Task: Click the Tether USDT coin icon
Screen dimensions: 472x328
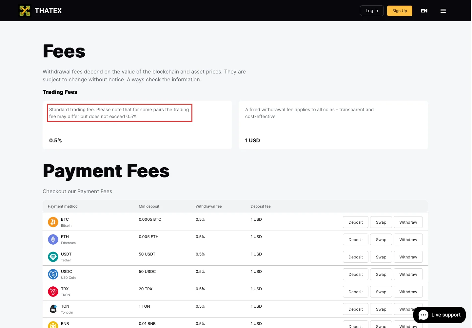Action: (x=53, y=257)
